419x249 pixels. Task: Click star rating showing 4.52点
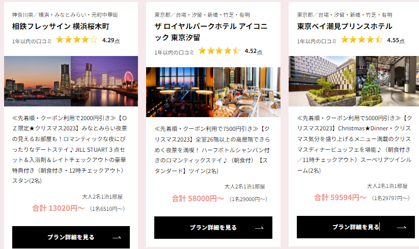pyautogui.click(x=219, y=50)
